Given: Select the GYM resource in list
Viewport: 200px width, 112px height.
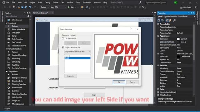Looking at the screenshot, I should click(77, 58).
